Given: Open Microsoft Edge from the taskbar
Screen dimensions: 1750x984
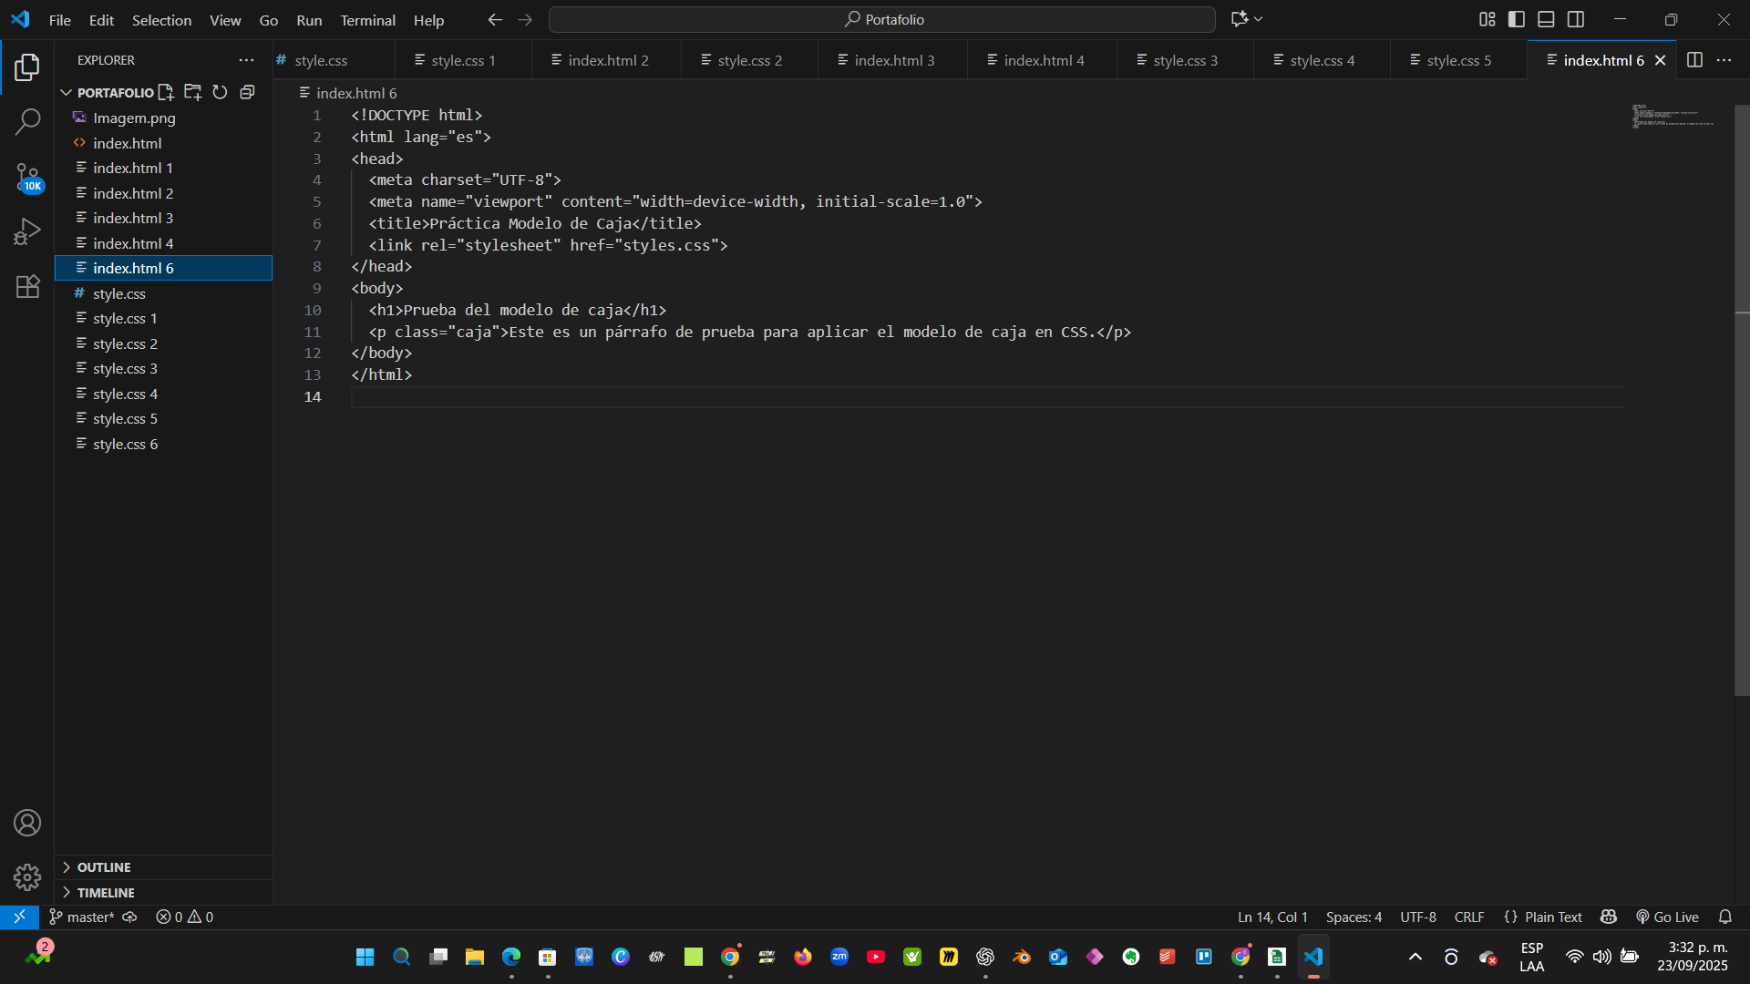Looking at the screenshot, I should (x=511, y=957).
